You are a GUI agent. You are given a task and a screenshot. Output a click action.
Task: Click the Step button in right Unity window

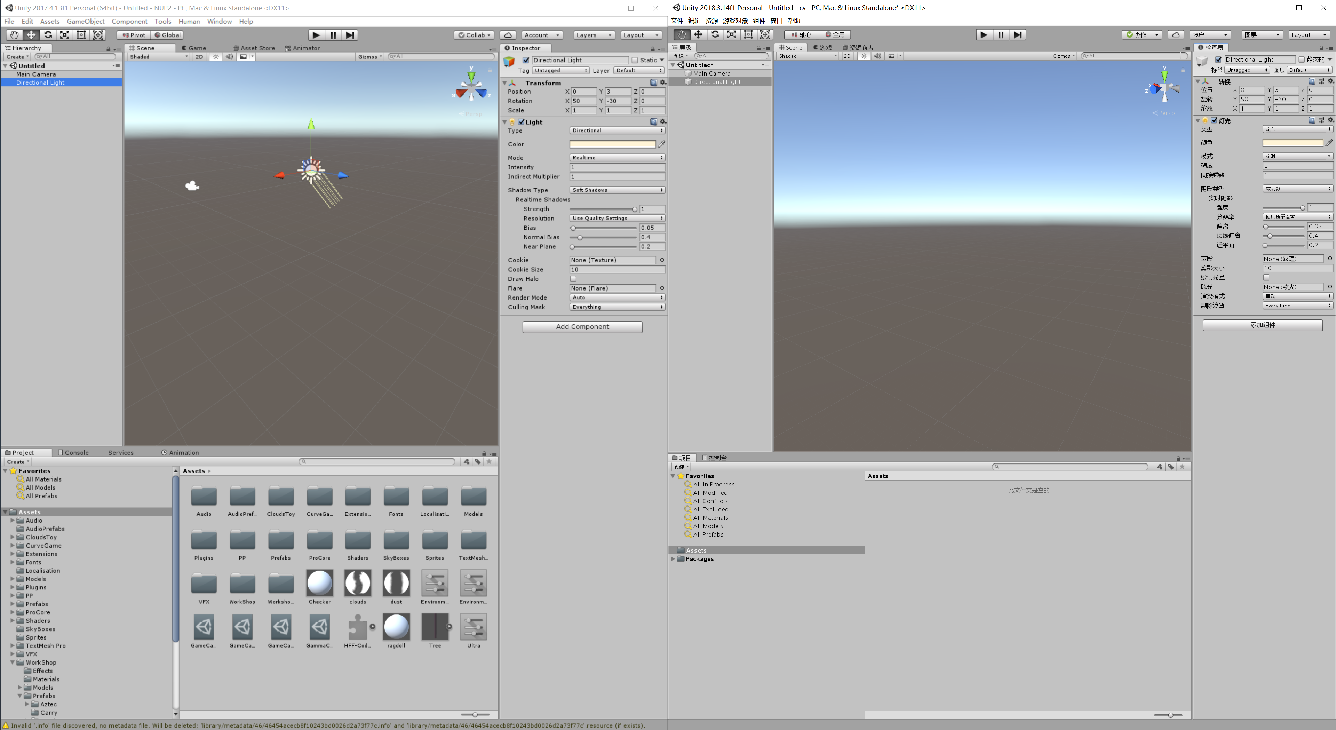(x=1018, y=35)
